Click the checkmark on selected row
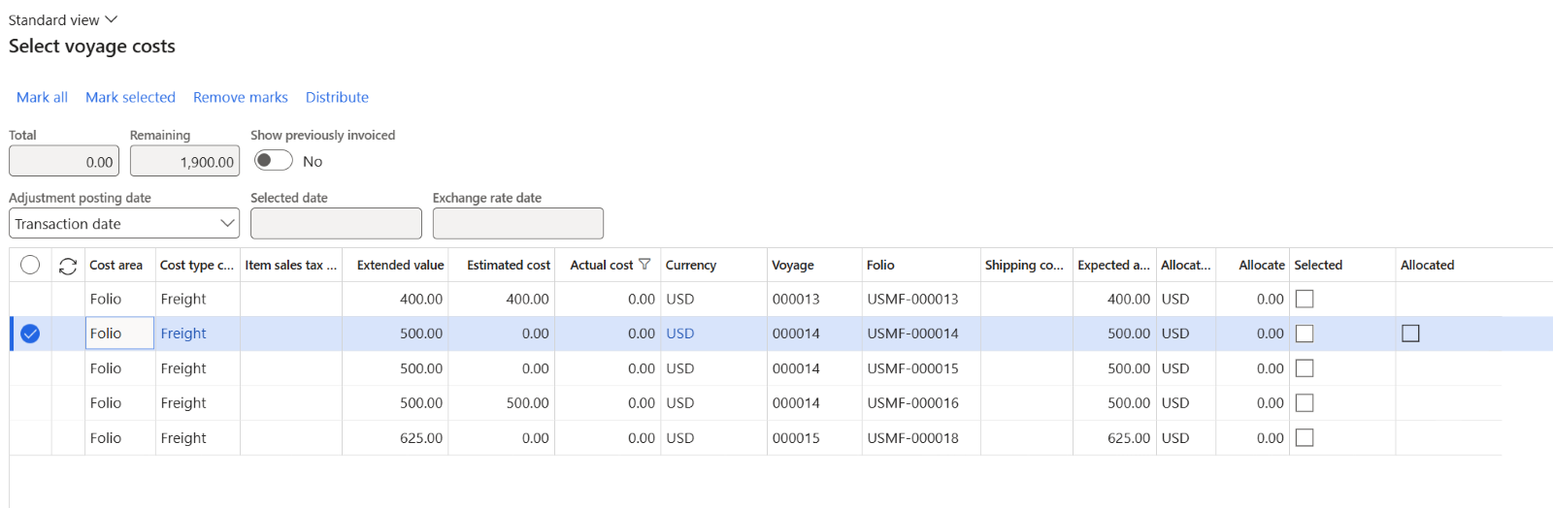This screenshot has height=508, width=1553. tap(30, 333)
